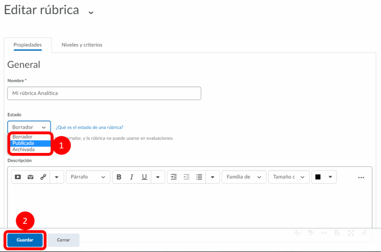Open the three-dot more actions menu

coord(361,178)
